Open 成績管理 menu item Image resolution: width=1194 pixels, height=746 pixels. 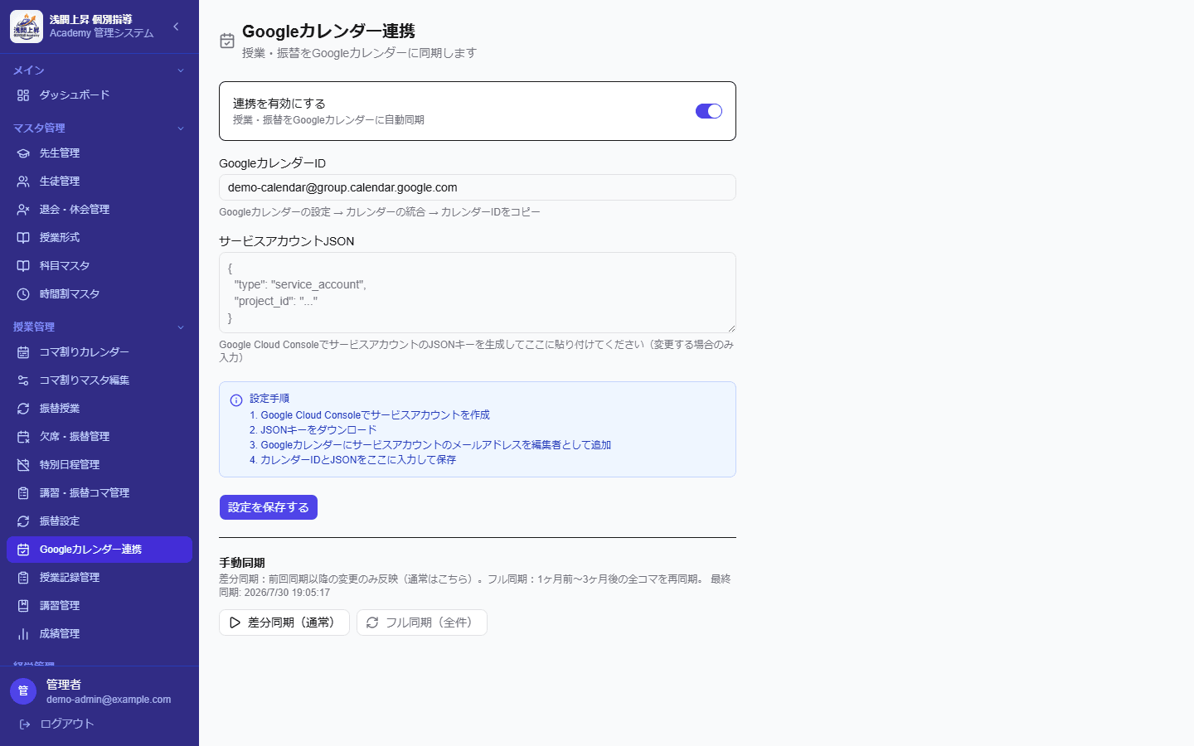pyautogui.click(x=99, y=634)
